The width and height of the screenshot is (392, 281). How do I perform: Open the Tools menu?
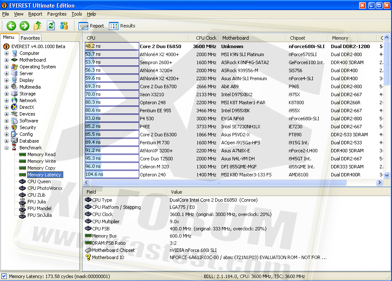point(77,14)
